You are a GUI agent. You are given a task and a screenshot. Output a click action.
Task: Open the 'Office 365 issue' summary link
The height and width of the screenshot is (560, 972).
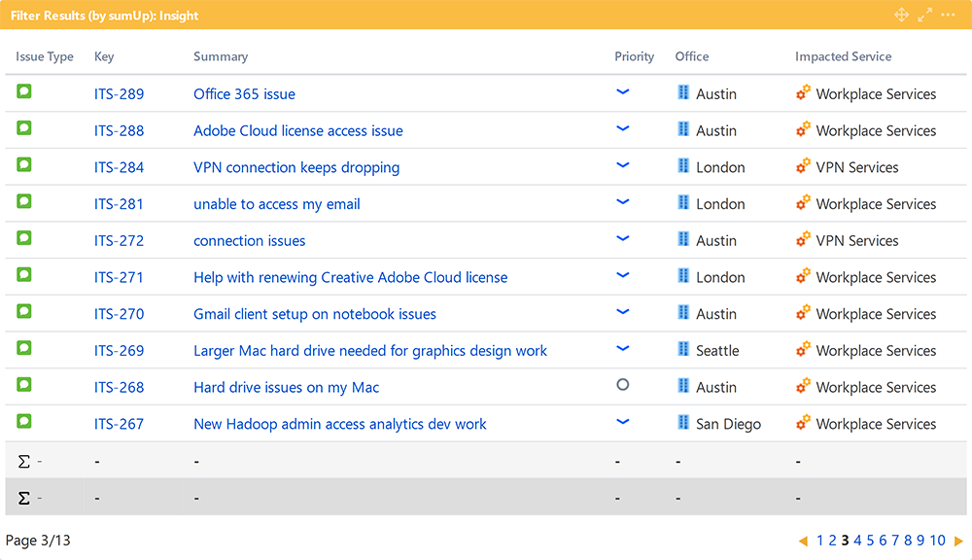[x=244, y=94]
